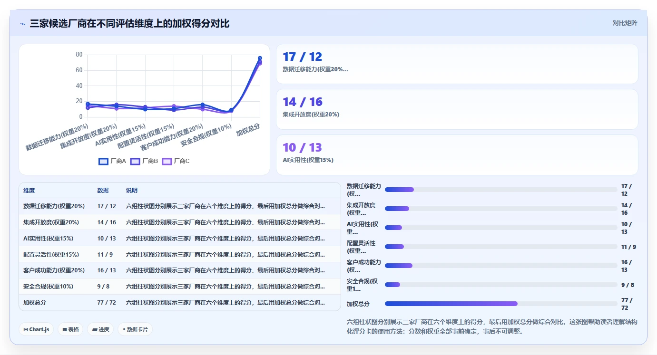Click the 数据卡片 tag chip

click(x=135, y=329)
